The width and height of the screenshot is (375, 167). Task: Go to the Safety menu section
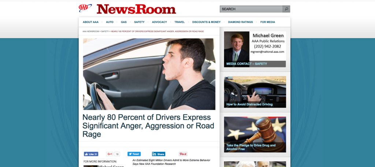(x=139, y=22)
